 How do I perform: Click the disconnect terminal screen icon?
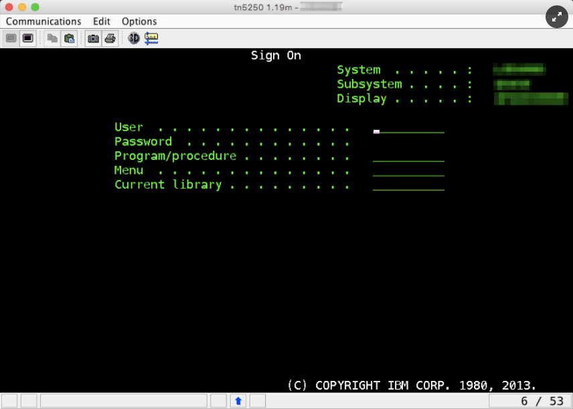coord(27,38)
